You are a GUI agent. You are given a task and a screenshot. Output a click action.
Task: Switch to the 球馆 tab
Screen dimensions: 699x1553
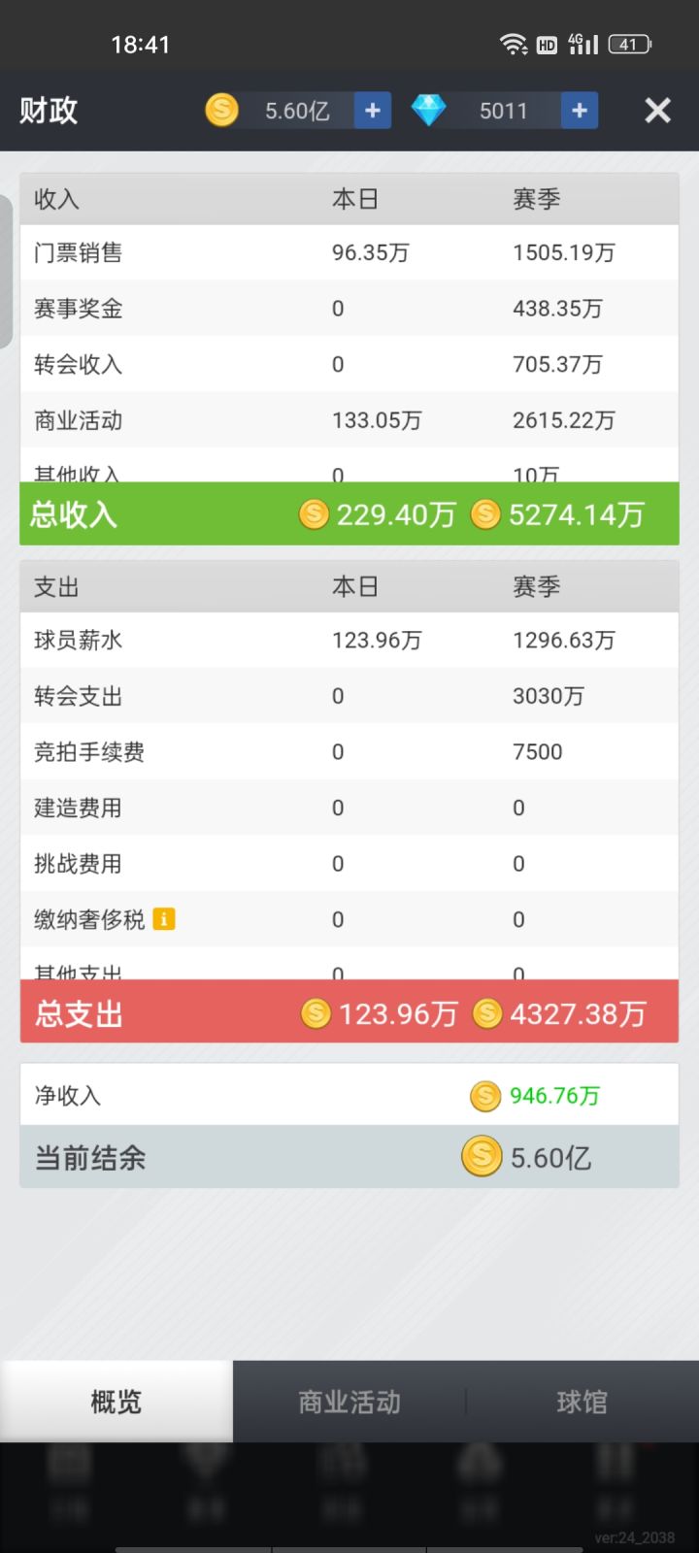pos(582,1402)
